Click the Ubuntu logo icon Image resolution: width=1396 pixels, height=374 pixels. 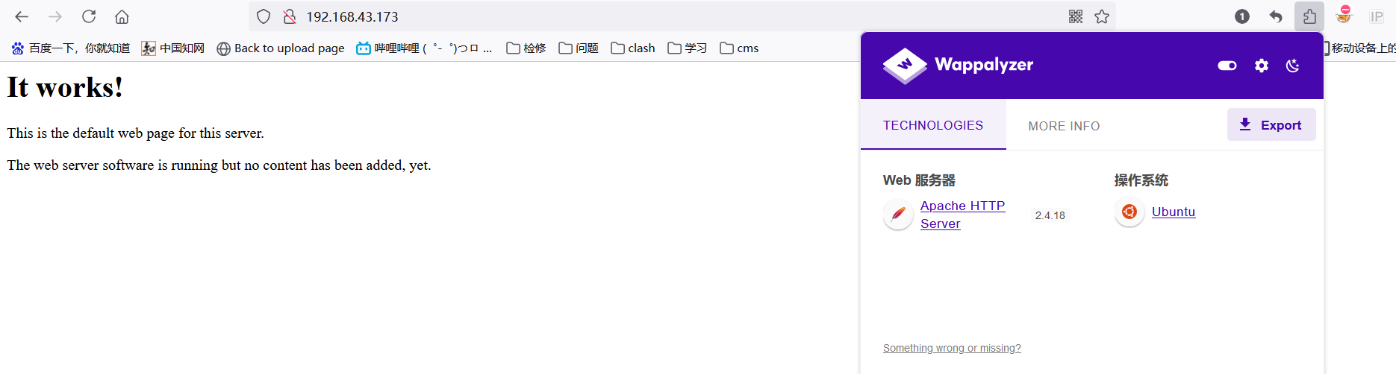(x=1129, y=212)
